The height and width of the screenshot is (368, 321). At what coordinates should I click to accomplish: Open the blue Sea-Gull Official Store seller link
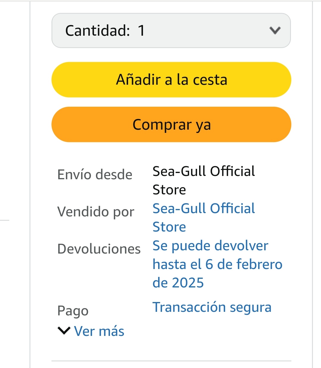pos(203,209)
